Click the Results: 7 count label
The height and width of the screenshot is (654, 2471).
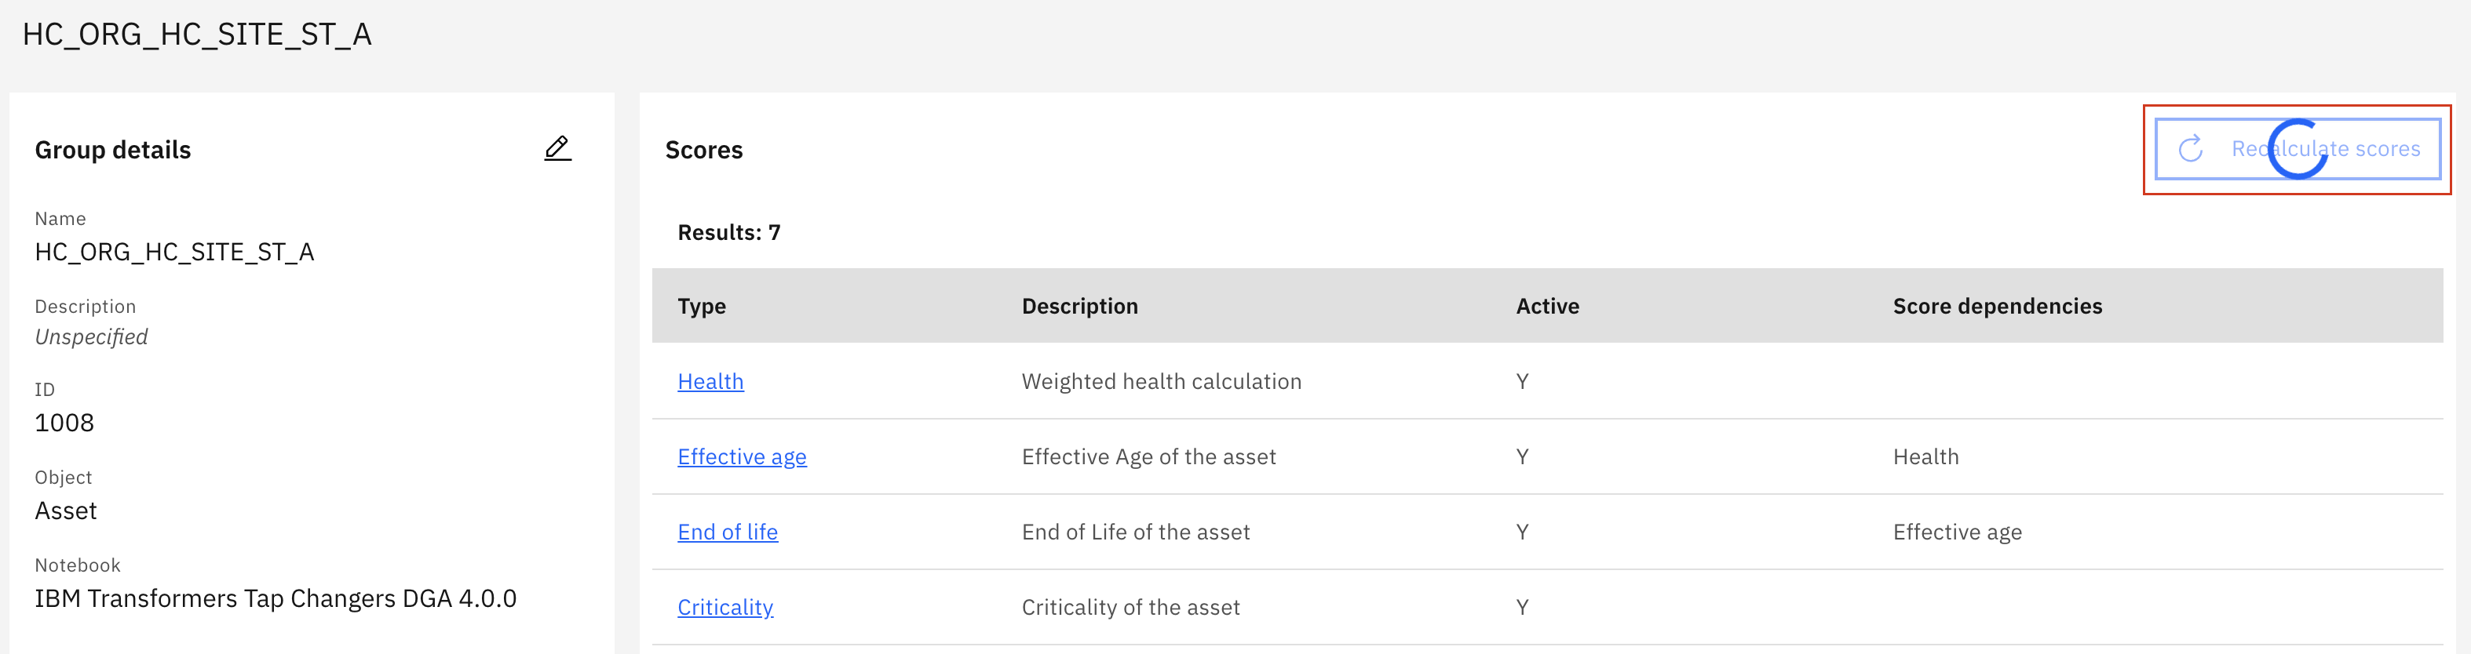click(x=728, y=232)
